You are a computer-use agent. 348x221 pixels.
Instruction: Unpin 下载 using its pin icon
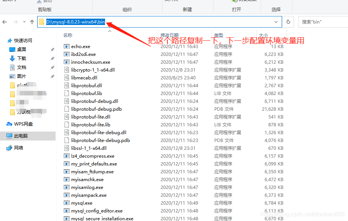tap(53, 59)
